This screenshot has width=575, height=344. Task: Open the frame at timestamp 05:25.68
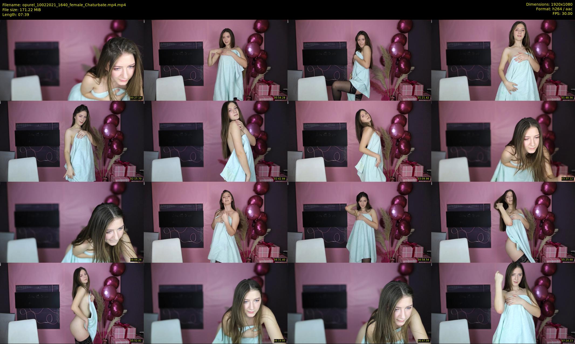tap(503, 222)
